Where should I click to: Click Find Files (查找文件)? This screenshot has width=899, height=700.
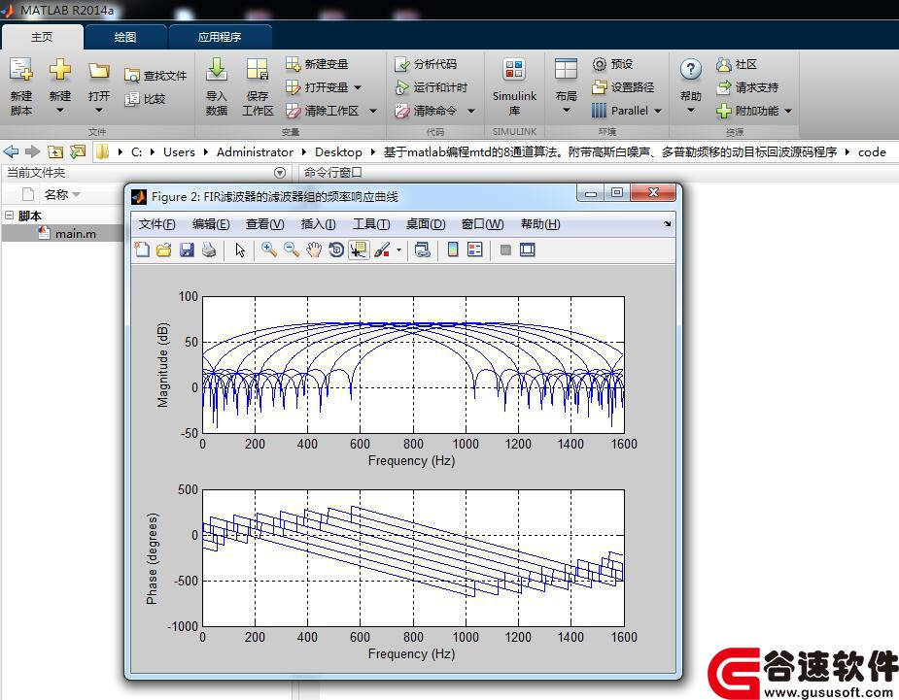[156, 76]
